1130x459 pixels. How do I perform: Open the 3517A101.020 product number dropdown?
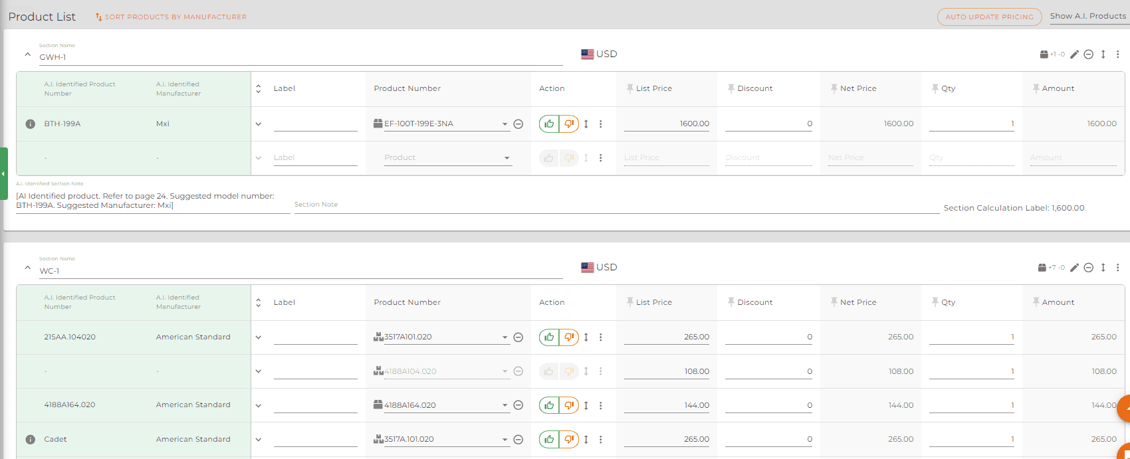tap(505, 337)
